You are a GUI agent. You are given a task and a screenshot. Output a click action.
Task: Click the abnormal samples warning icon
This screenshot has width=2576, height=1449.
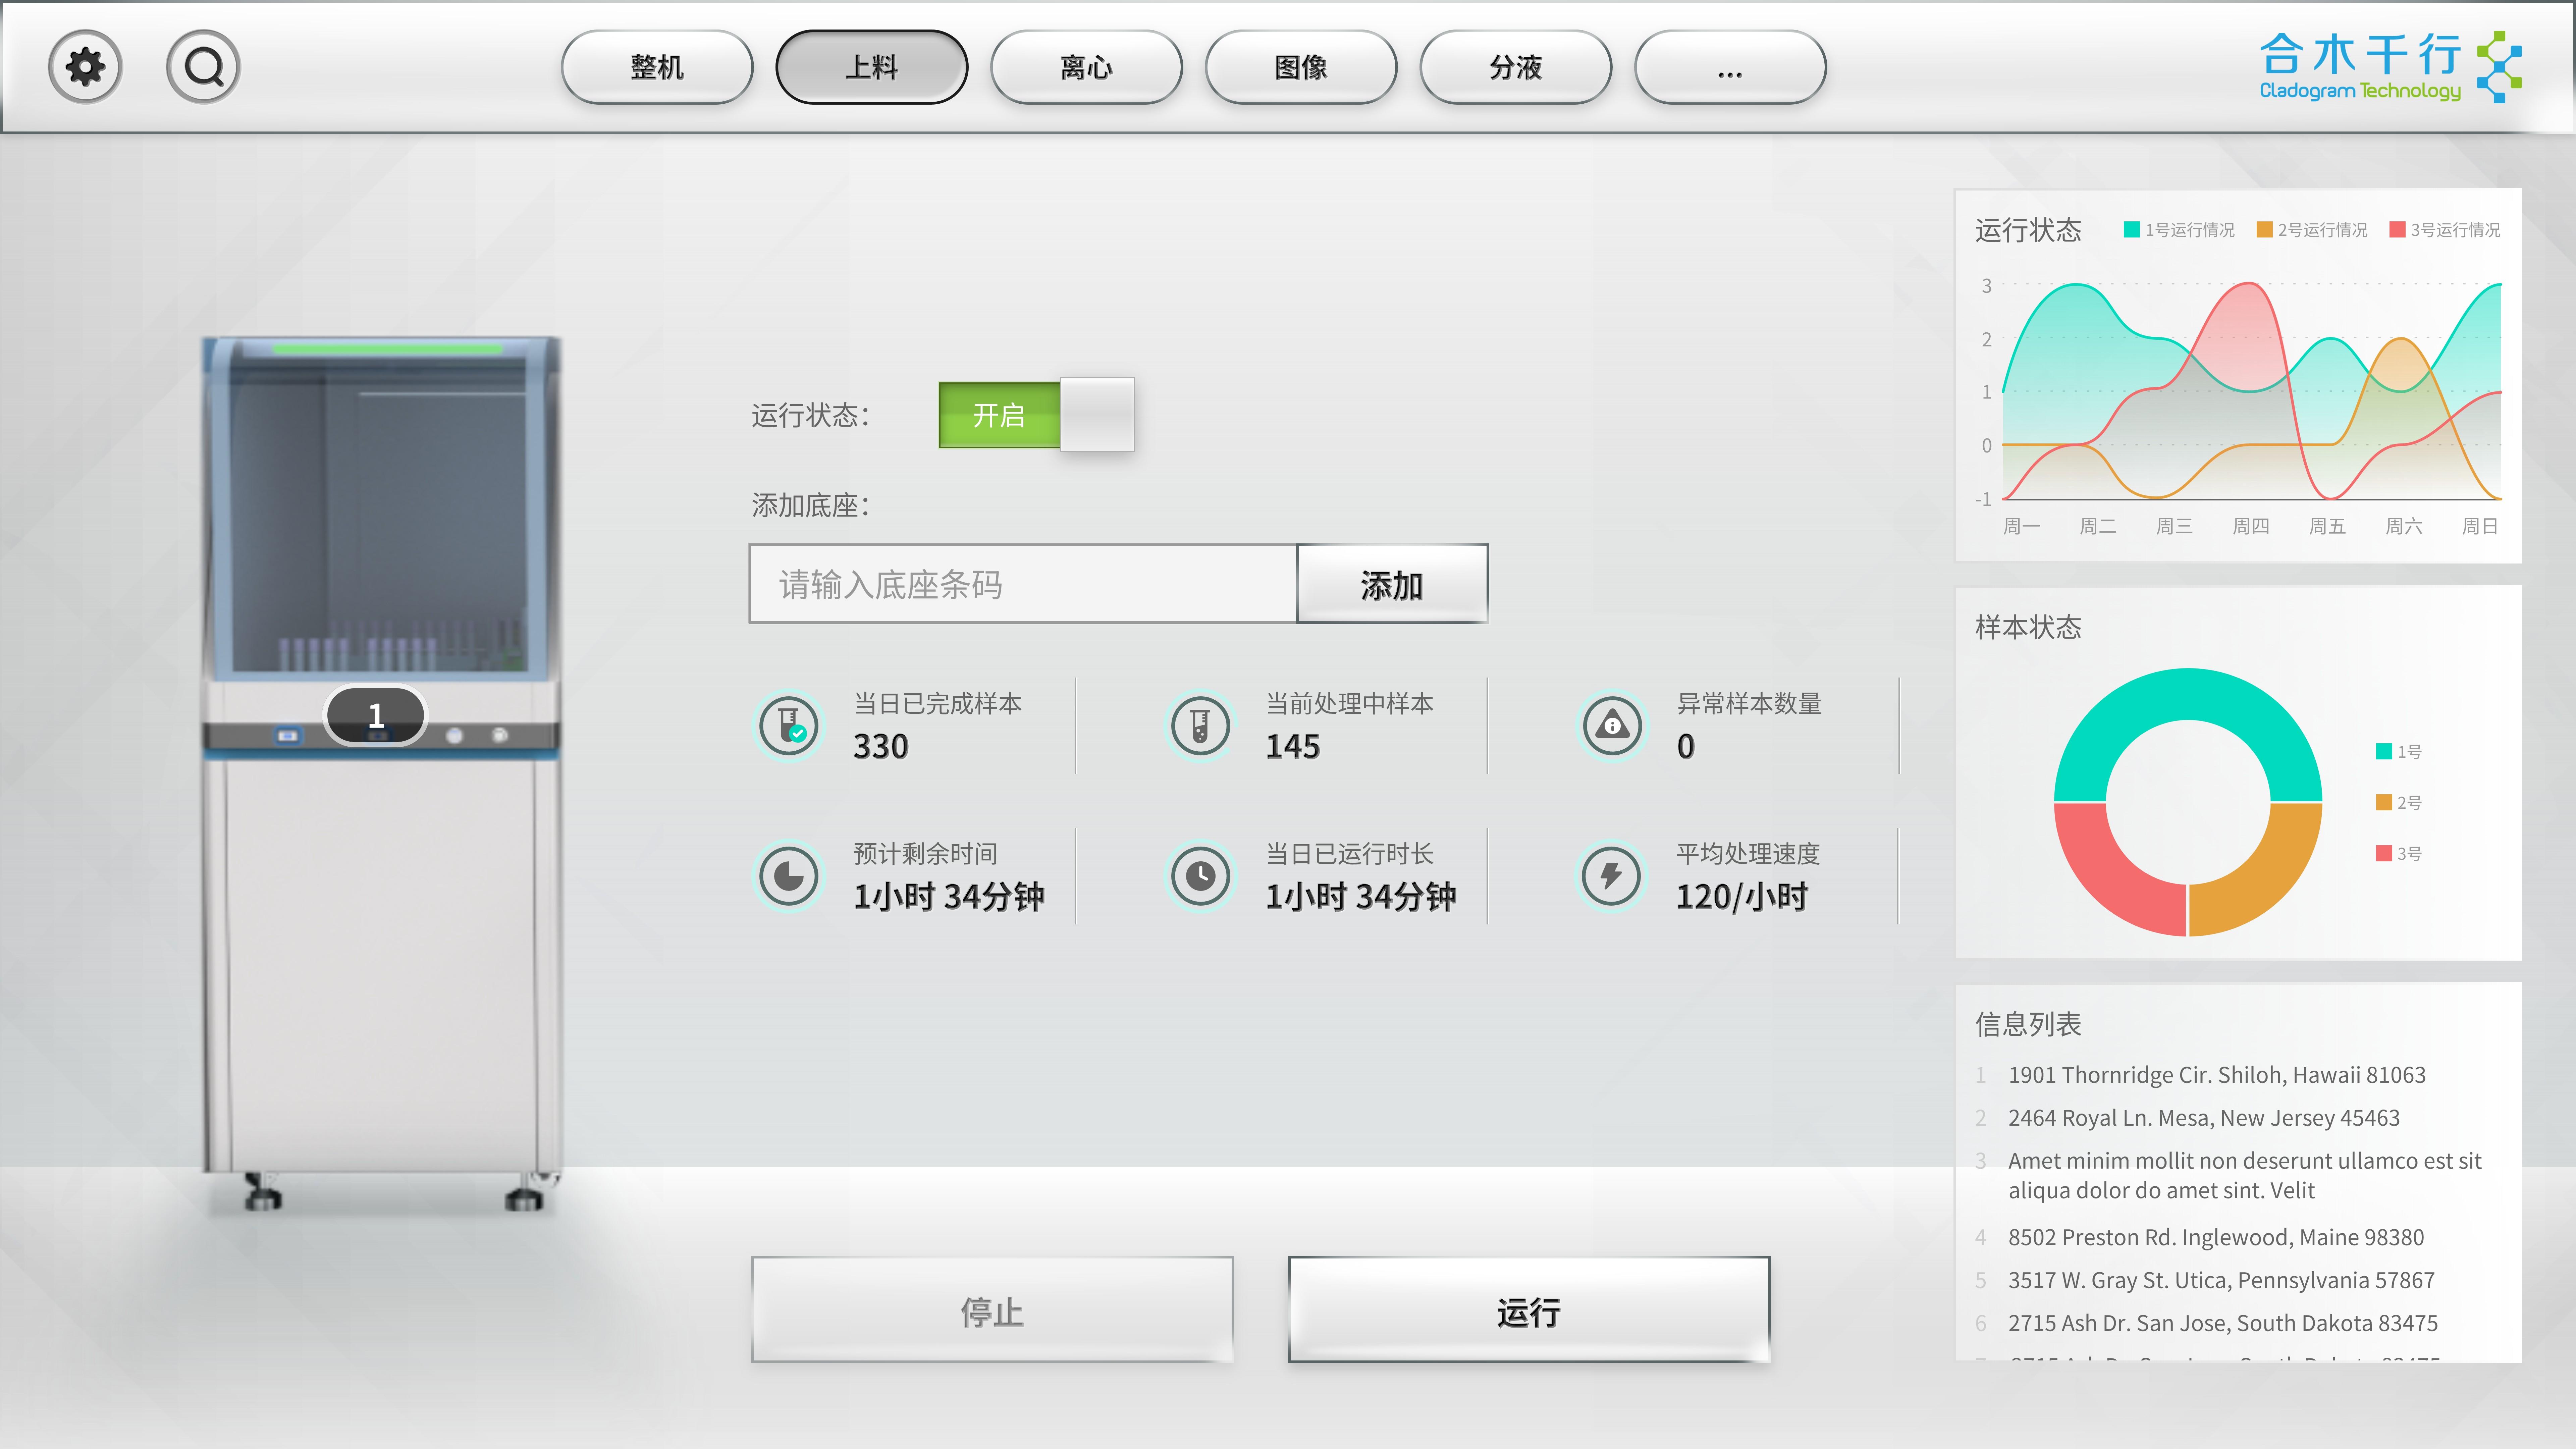point(1612,726)
